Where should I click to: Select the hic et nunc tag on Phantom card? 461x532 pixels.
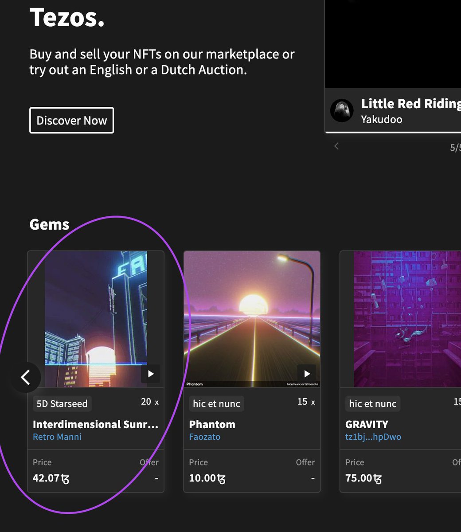click(x=216, y=403)
